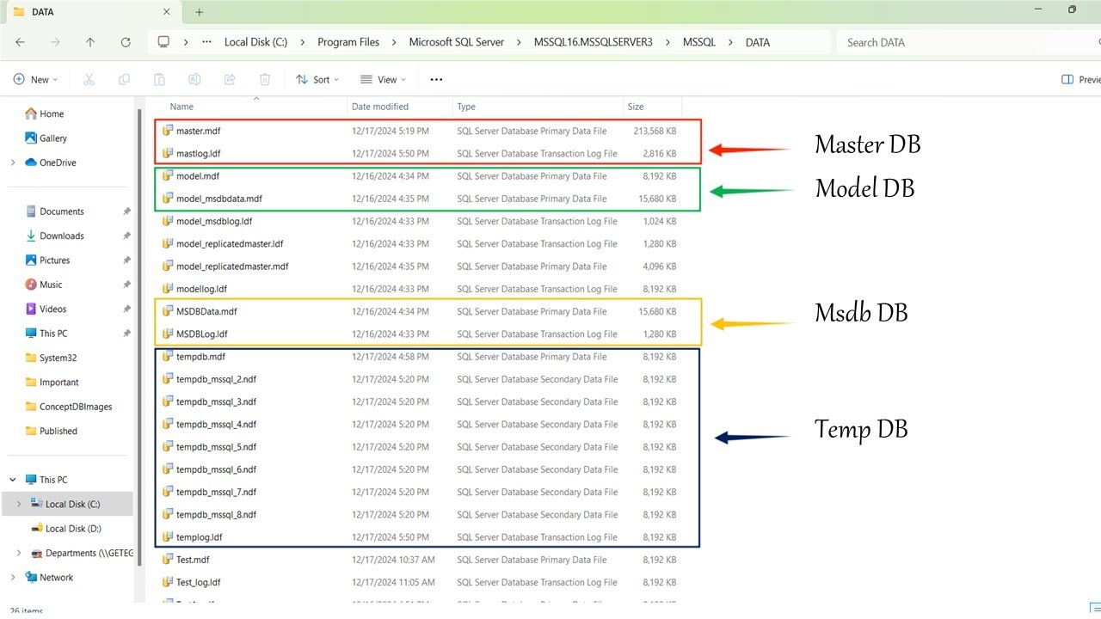
Task: Click the master.mdf file icon
Action: [168, 131]
